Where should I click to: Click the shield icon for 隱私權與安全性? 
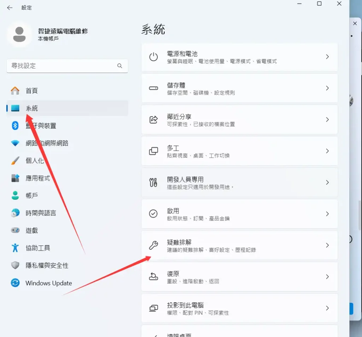click(15, 265)
